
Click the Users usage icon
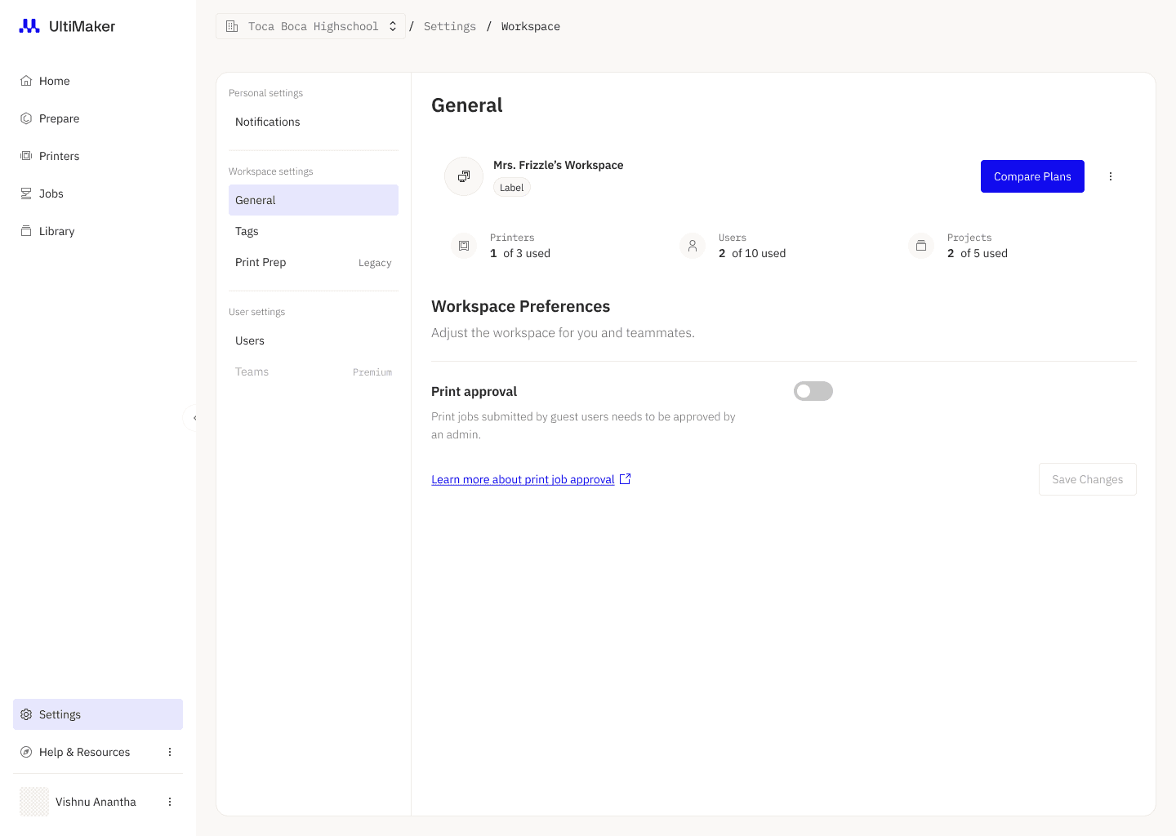click(693, 246)
